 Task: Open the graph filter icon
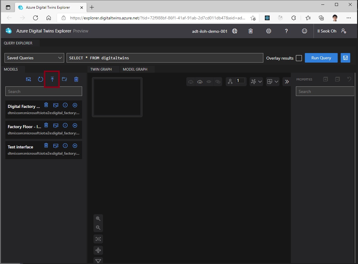98,261
